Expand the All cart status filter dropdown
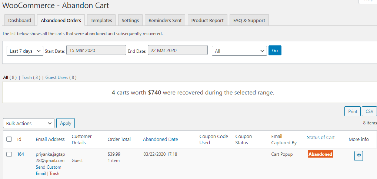Screen dimensions: 377x179 click(x=239, y=51)
